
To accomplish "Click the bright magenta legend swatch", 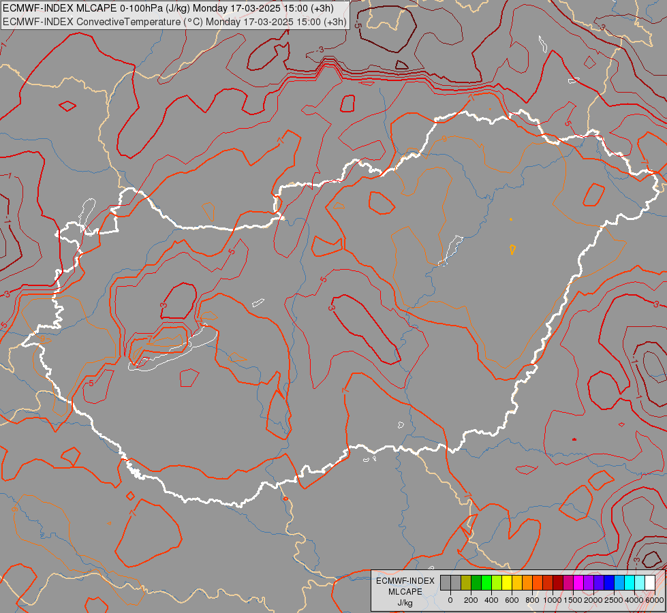I will pos(578,583).
